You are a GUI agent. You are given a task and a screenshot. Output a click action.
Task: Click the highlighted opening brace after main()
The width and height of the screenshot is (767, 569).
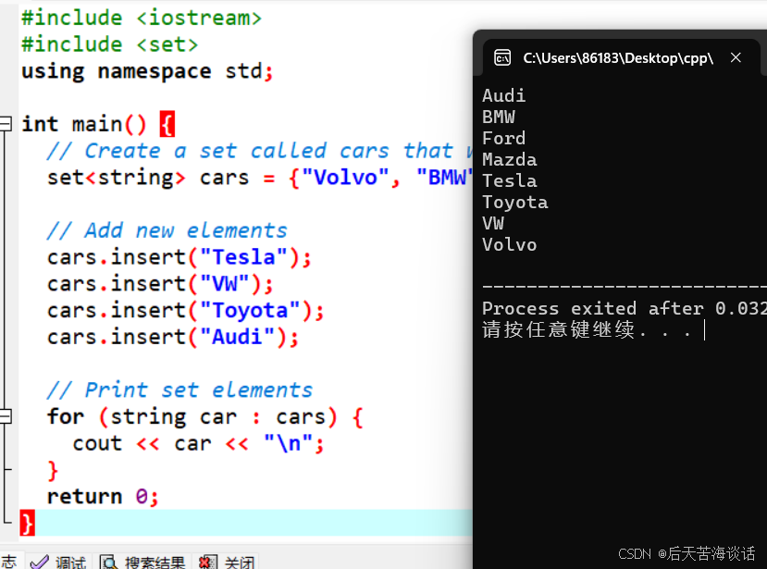(x=167, y=124)
